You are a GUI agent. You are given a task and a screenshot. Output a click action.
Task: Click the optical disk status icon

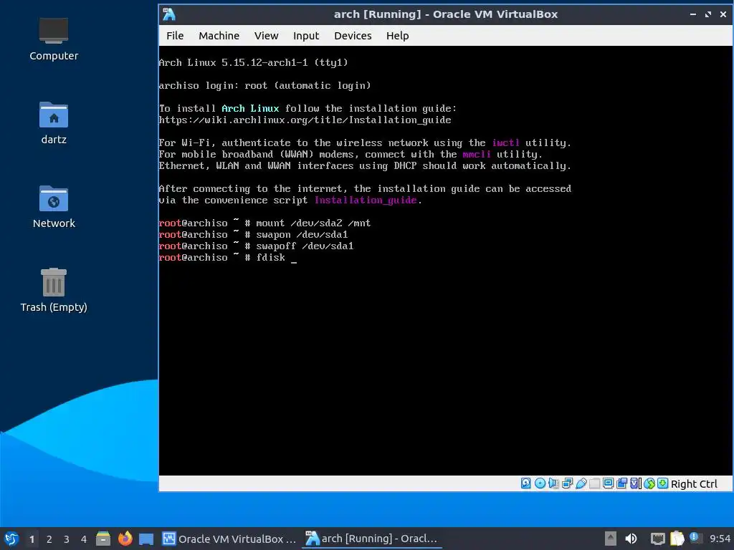[x=540, y=483]
